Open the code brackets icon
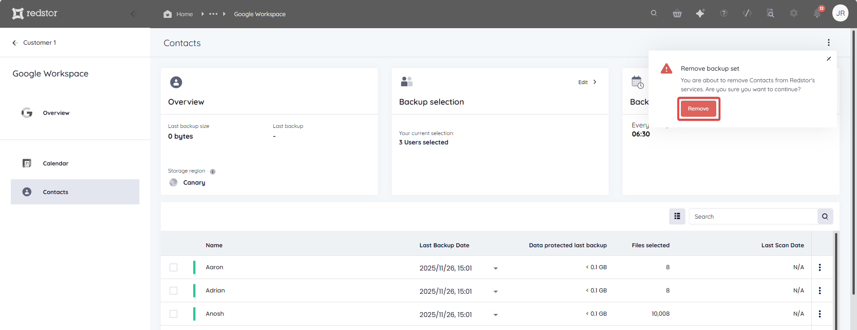The height and width of the screenshot is (330, 857). tap(747, 13)
